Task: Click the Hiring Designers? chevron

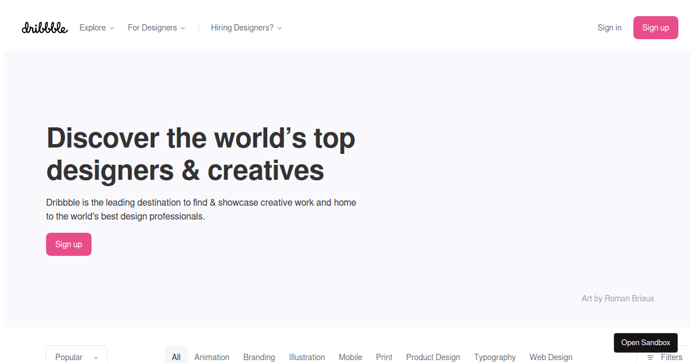Action: coord(279,28)
